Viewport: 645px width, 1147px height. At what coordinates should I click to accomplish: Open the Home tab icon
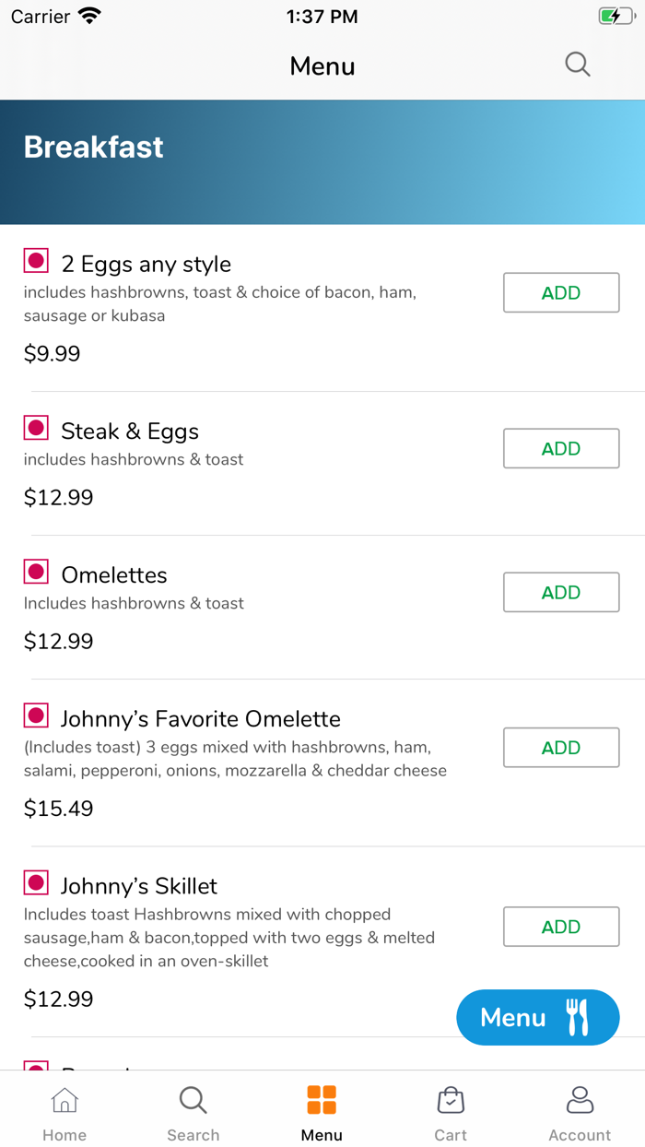click(x=64, y=1100)
